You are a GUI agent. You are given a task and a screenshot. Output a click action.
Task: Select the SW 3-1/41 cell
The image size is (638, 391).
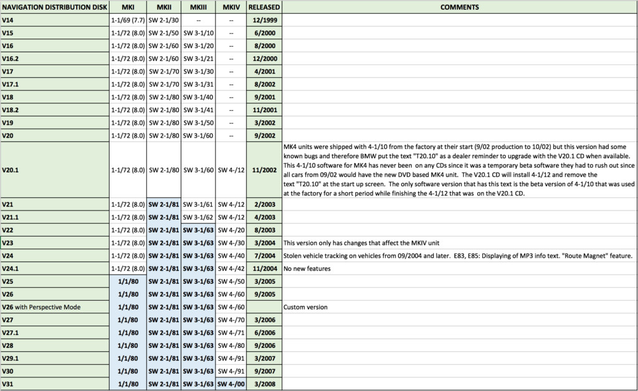click(198, 110)
